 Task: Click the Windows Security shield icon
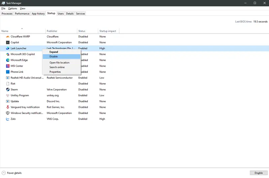[8, 113]
